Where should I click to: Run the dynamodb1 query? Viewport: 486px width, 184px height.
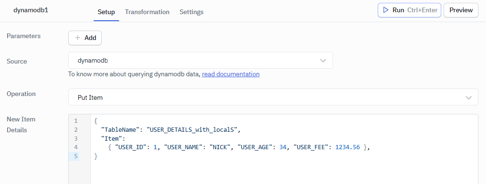click(x=409, y=10)
